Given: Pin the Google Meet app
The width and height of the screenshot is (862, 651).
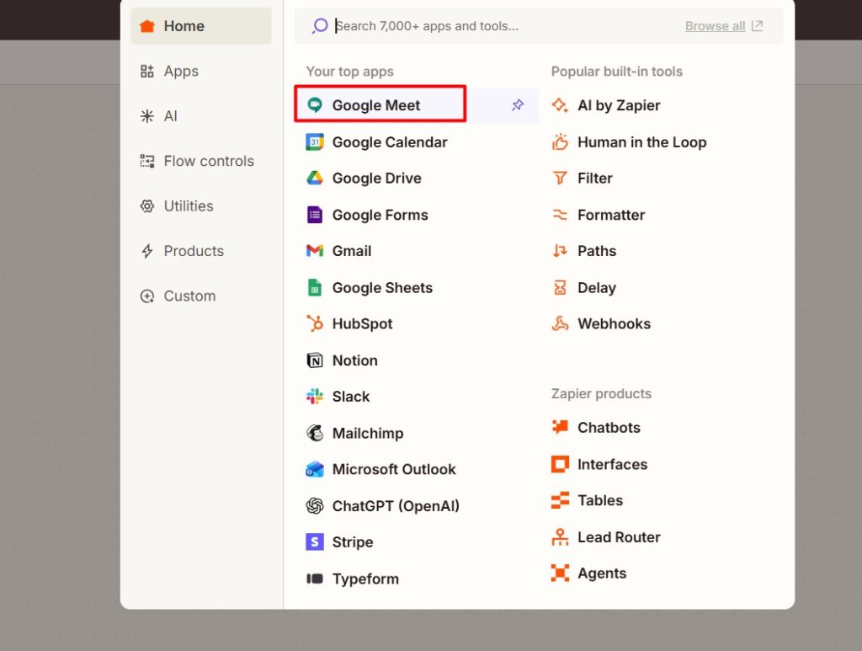Looking at the screenshot, I should (x=516, y=104).
